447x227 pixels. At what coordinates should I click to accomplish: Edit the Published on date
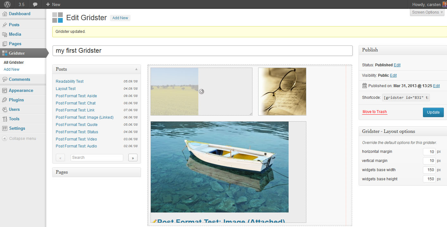(436, 86)
